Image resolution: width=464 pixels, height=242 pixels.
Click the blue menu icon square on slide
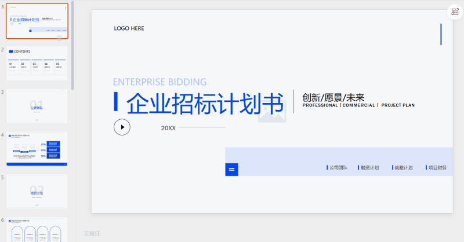231,170
